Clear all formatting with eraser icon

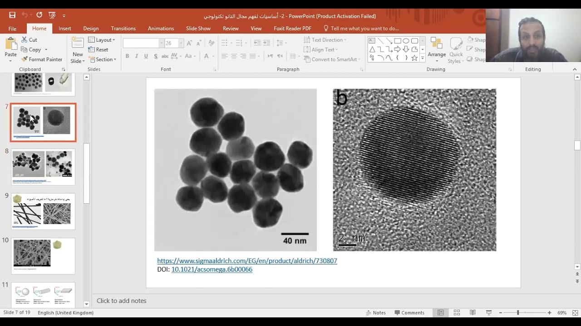[211, 43]
